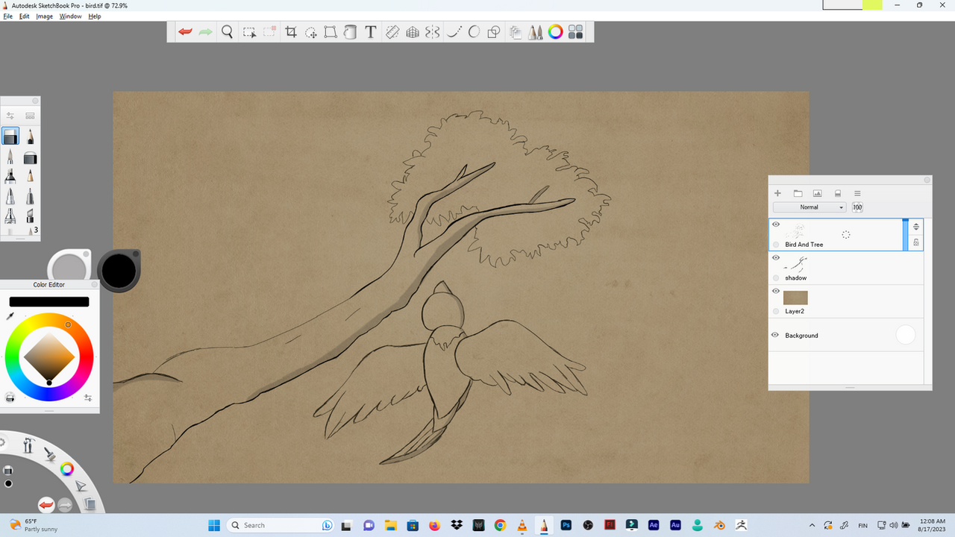Open the layer panel hamburger menu
This screenshot has height=537, width=955.
[x=857, y=193]
